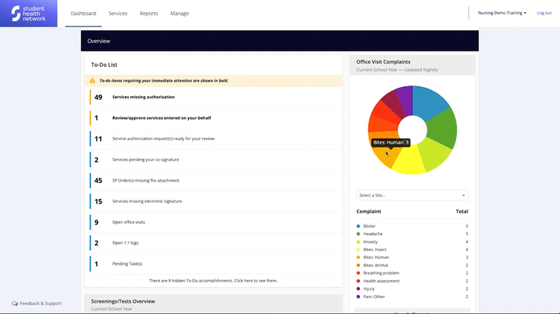This screenshot has height=314, width=560.
Task: Select Pending Task(s) in the to-do list
Action: pos(214,264)
